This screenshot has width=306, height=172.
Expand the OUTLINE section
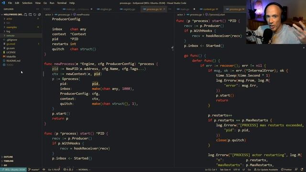(x=21, y=157)
